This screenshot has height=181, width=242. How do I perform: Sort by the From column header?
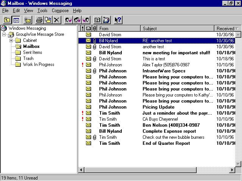tap(119, 29)
